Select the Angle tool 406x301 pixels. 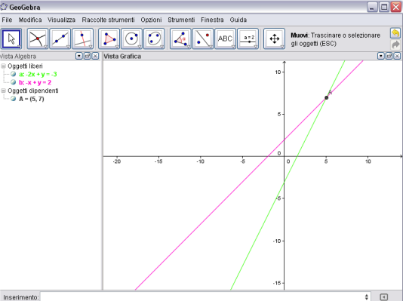point(180,38)
